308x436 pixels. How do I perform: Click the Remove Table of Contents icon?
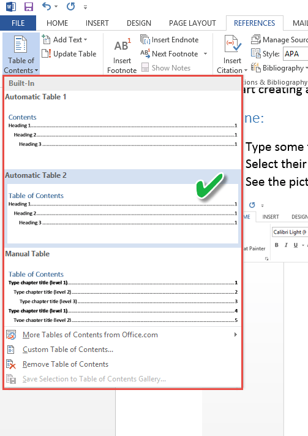click(x=11, y=364)
